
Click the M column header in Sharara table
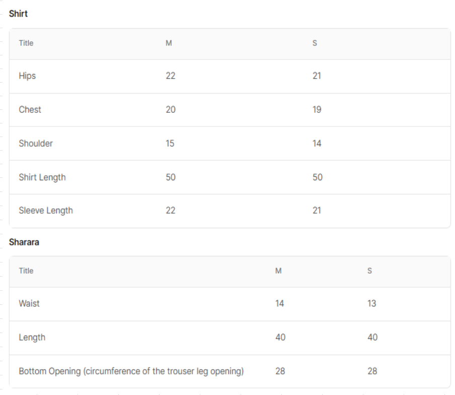click(278, 271)
